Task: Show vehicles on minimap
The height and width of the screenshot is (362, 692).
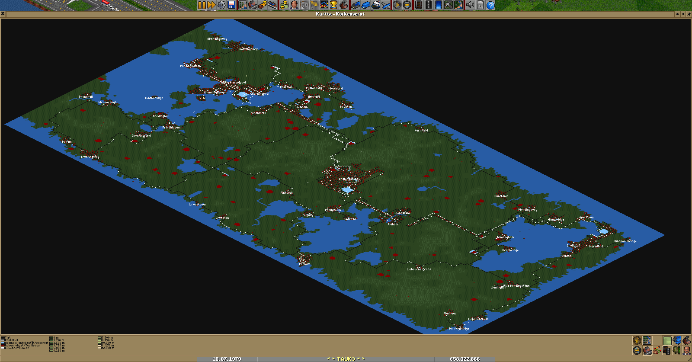Action: 677,340
